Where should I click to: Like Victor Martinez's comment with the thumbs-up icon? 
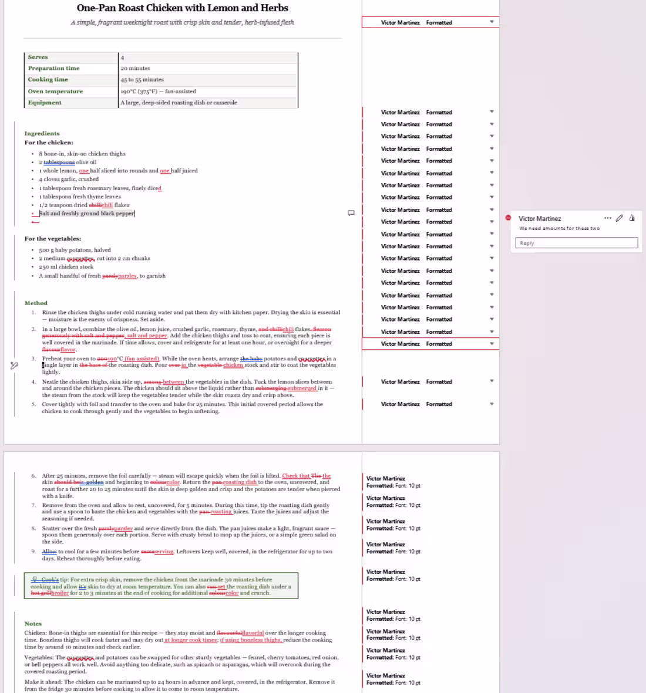[x=632, y=218]
